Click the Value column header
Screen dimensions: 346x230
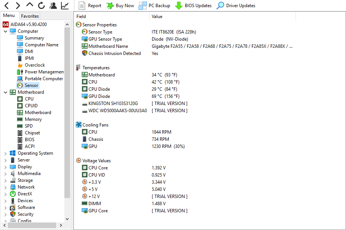point(223,17)
